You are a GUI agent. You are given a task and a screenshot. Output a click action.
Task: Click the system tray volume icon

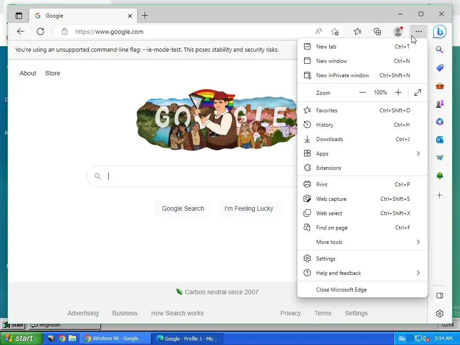(x=426, y=339)
